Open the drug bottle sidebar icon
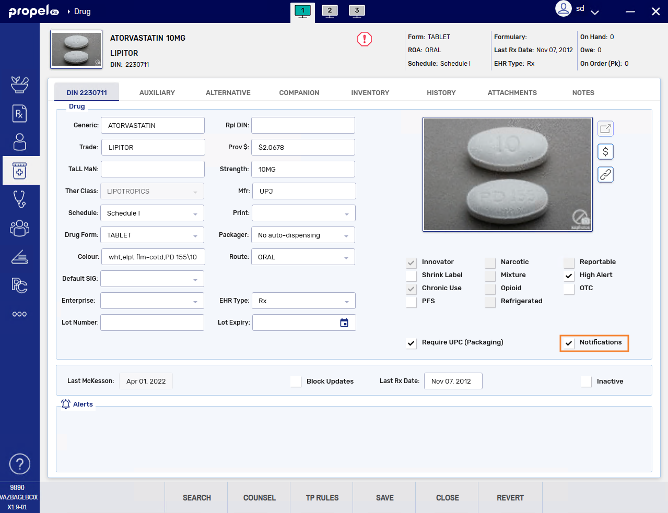The height and width of the screenshot is (513, 668). [x=20, y=171]
